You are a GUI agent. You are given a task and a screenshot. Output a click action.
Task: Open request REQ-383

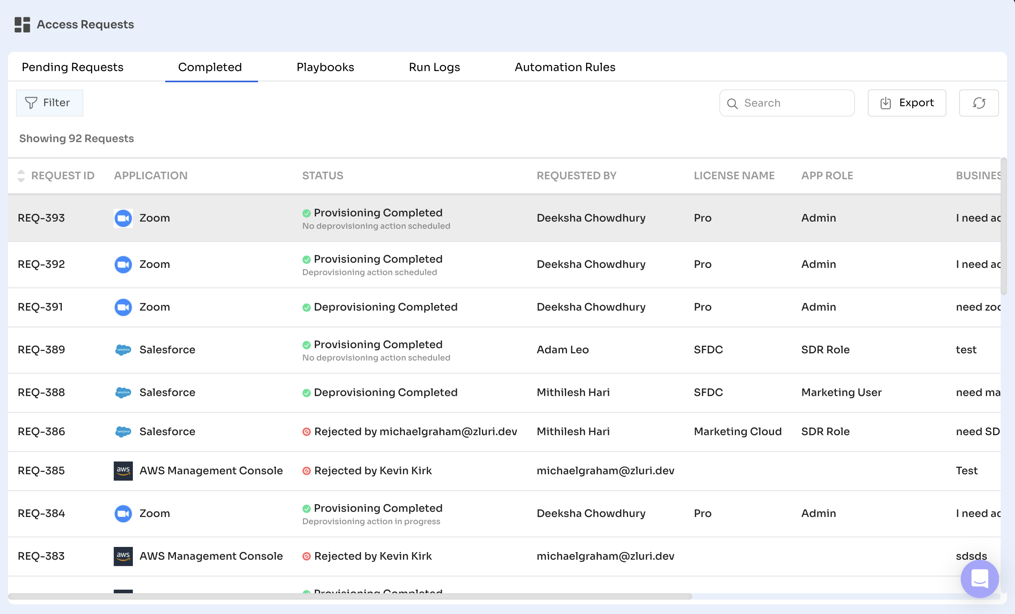click(41, 556)
